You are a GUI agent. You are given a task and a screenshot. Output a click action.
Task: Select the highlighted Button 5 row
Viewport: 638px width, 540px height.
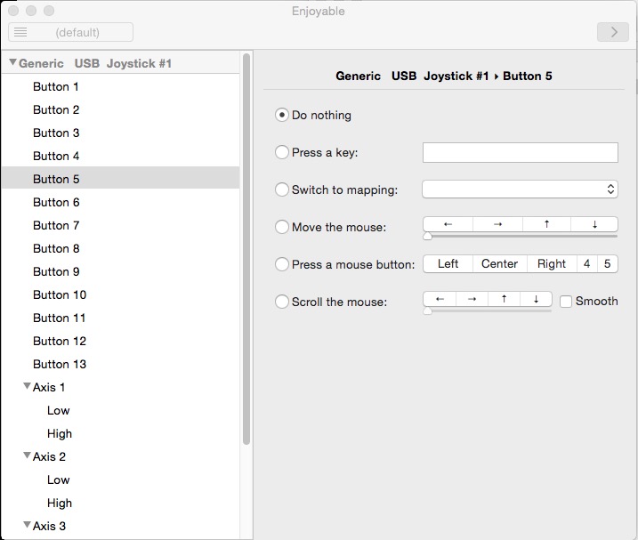click(120, 177)
